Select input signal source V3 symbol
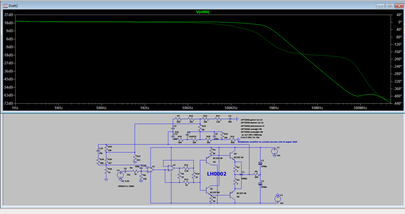 coord(120,175)
